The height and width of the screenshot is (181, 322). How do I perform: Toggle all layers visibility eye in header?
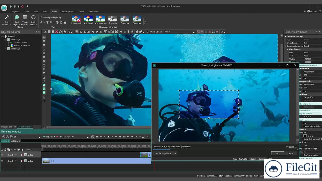[2, 150]
